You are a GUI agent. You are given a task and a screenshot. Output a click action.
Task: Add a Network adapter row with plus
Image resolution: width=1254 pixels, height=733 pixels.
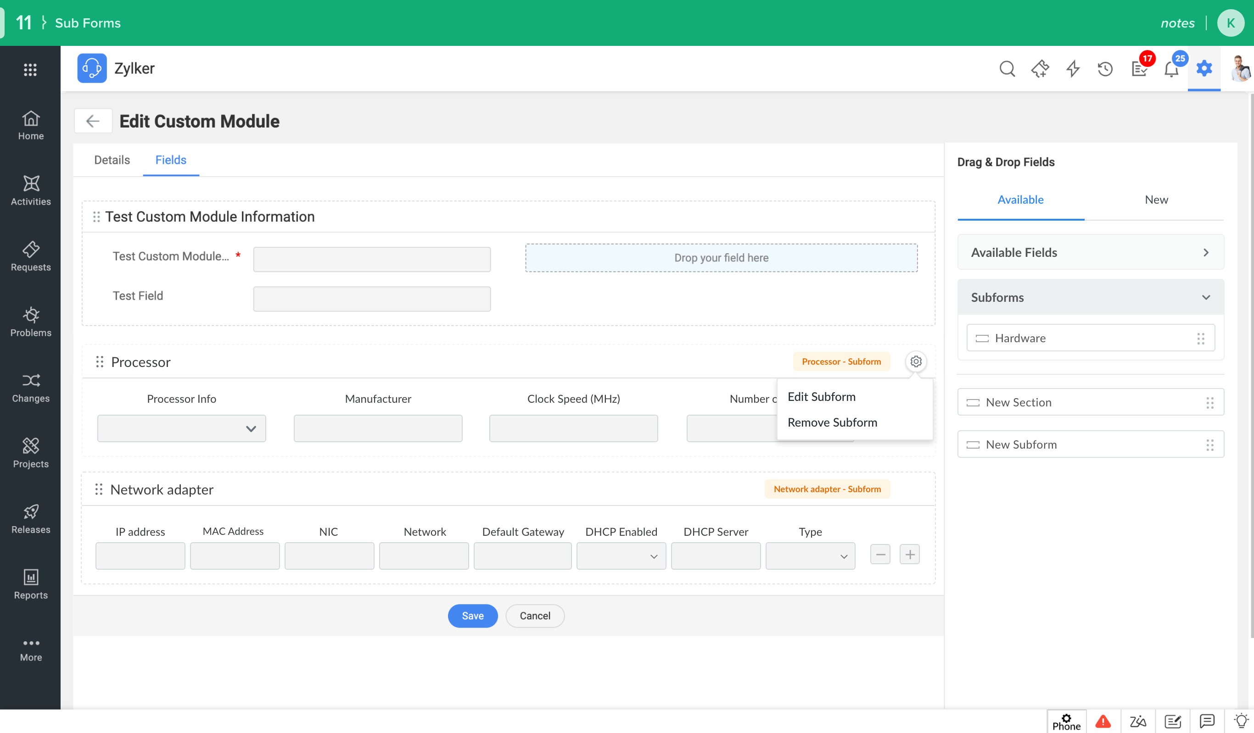910,555
